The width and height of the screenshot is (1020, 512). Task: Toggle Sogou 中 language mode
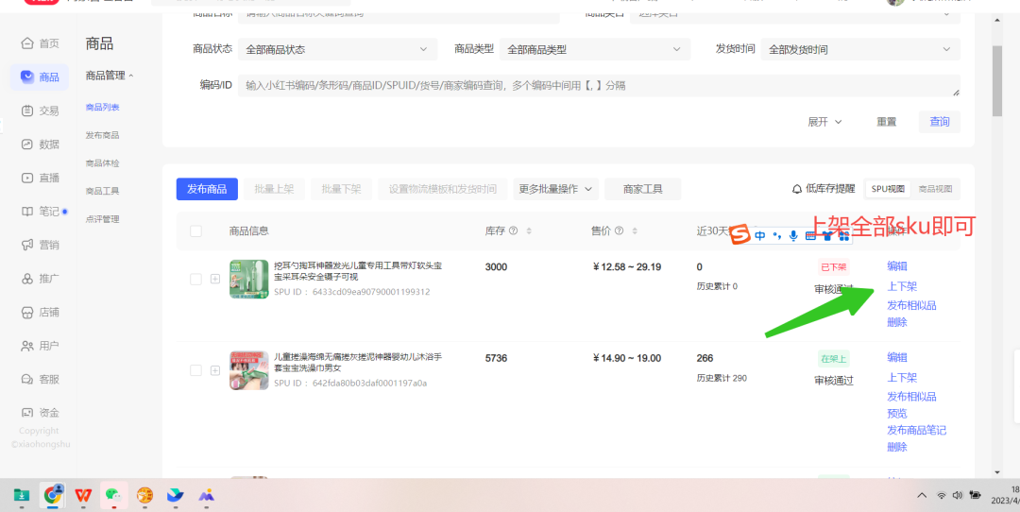(x=759, y=236)
